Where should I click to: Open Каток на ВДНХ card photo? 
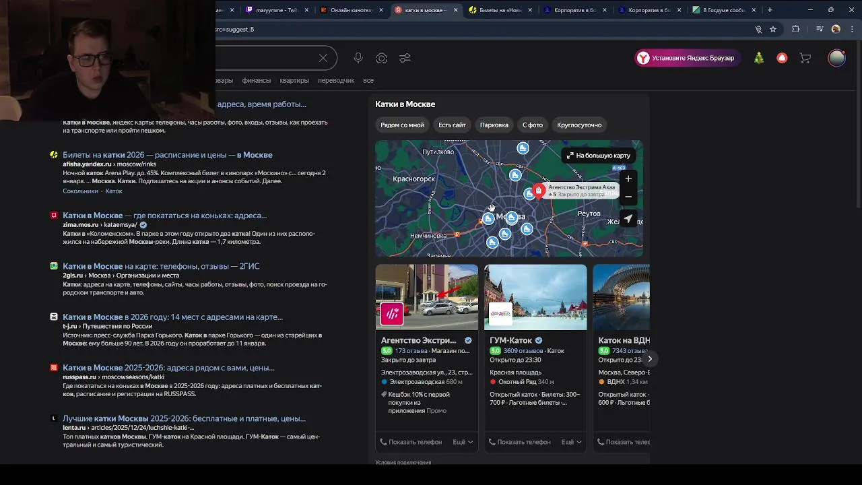point(621,297)
